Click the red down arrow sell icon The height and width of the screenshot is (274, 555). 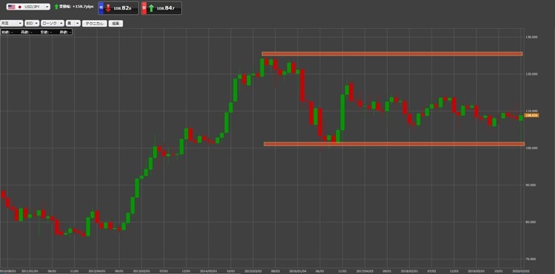click(108, 8)
